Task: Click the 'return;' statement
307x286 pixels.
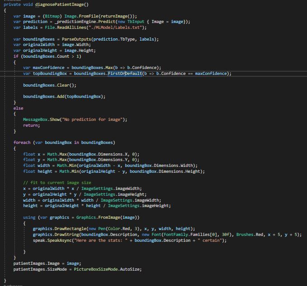Action: 31,125
